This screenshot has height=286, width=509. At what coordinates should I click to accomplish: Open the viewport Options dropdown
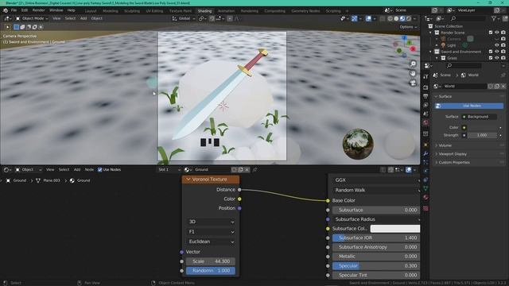click(x=408, y=27)
